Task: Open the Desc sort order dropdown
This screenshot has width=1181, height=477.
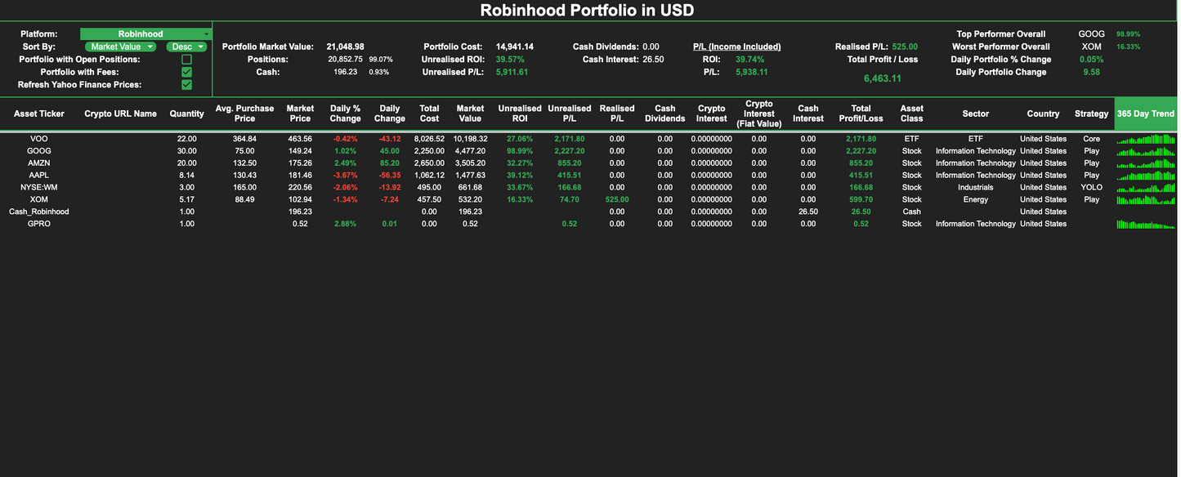Action: 186,47
